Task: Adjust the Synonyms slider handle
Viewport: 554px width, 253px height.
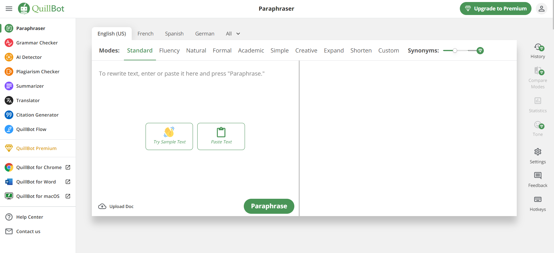Action: point(455,50)
